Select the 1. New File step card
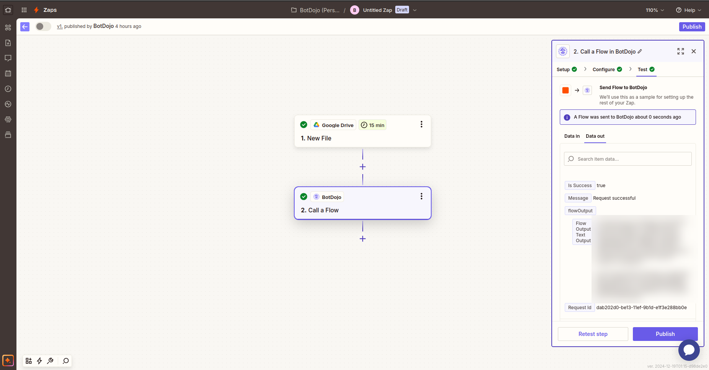The image size is (709, 370). (x=363, y=131)
